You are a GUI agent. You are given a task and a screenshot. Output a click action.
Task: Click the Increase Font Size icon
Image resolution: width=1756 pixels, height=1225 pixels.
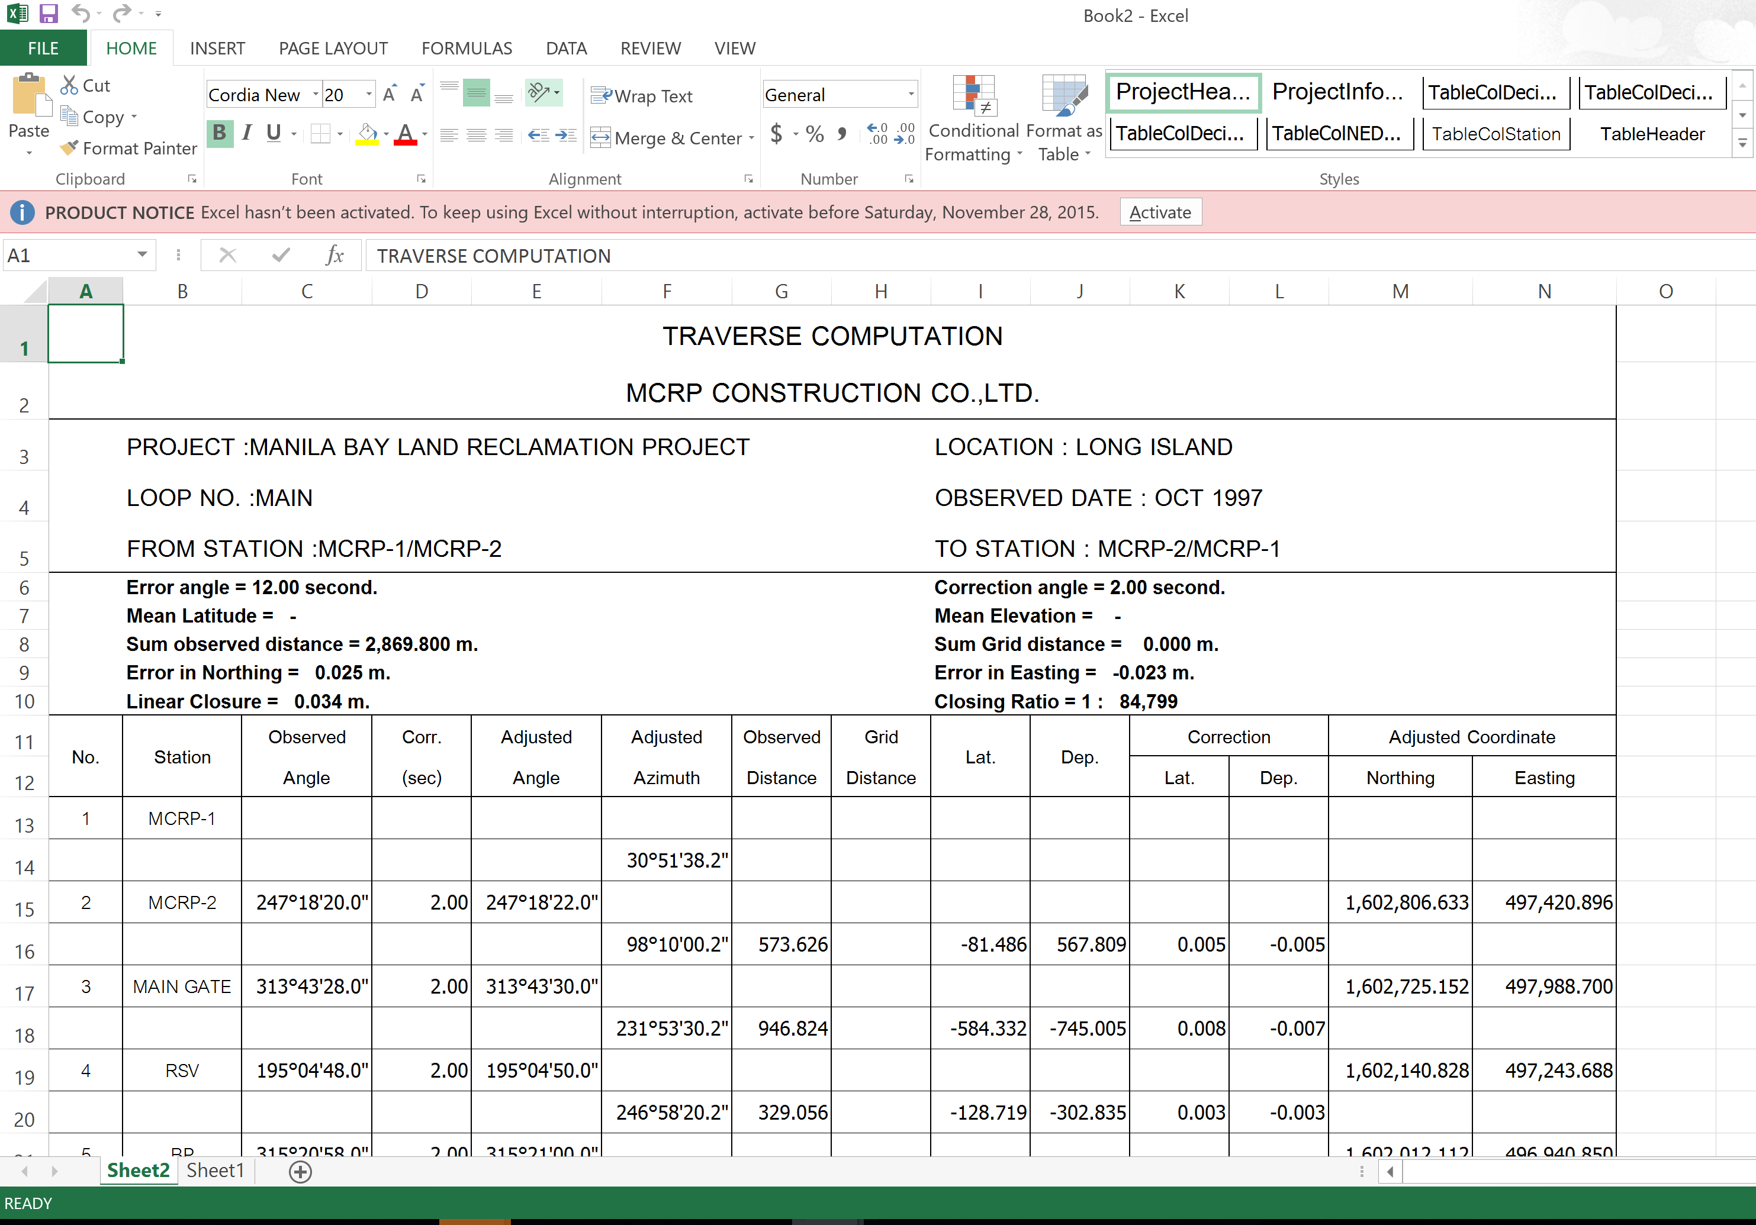coord(390,95)
